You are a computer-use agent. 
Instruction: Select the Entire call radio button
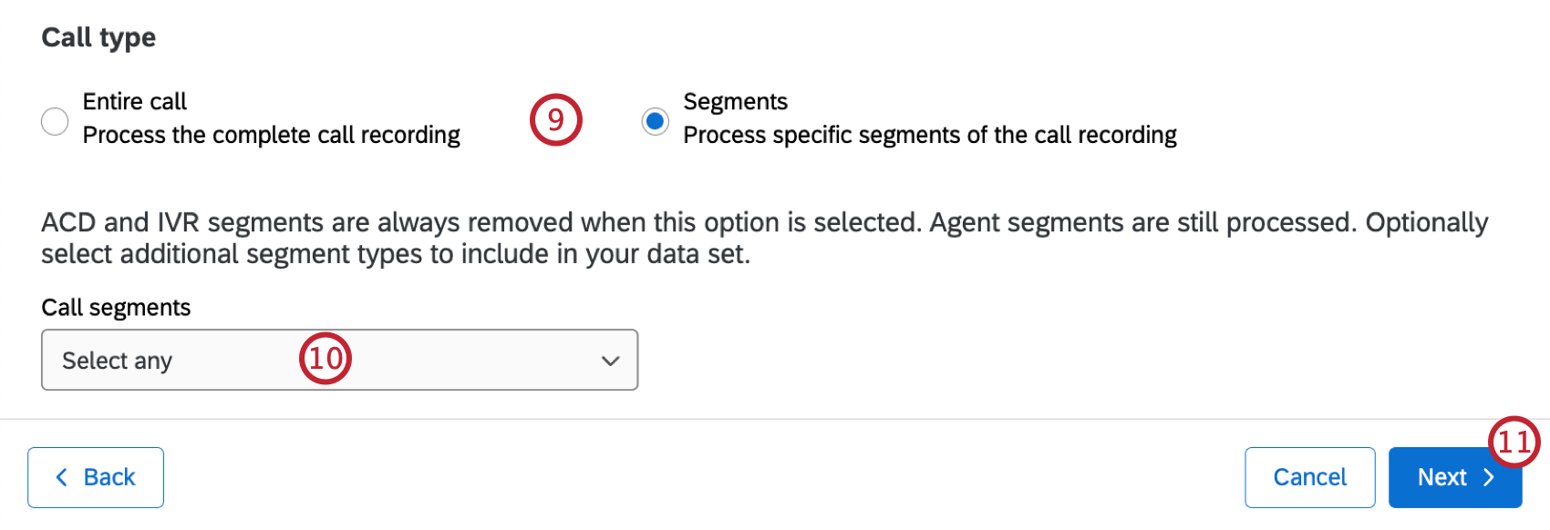click(54, 121)
